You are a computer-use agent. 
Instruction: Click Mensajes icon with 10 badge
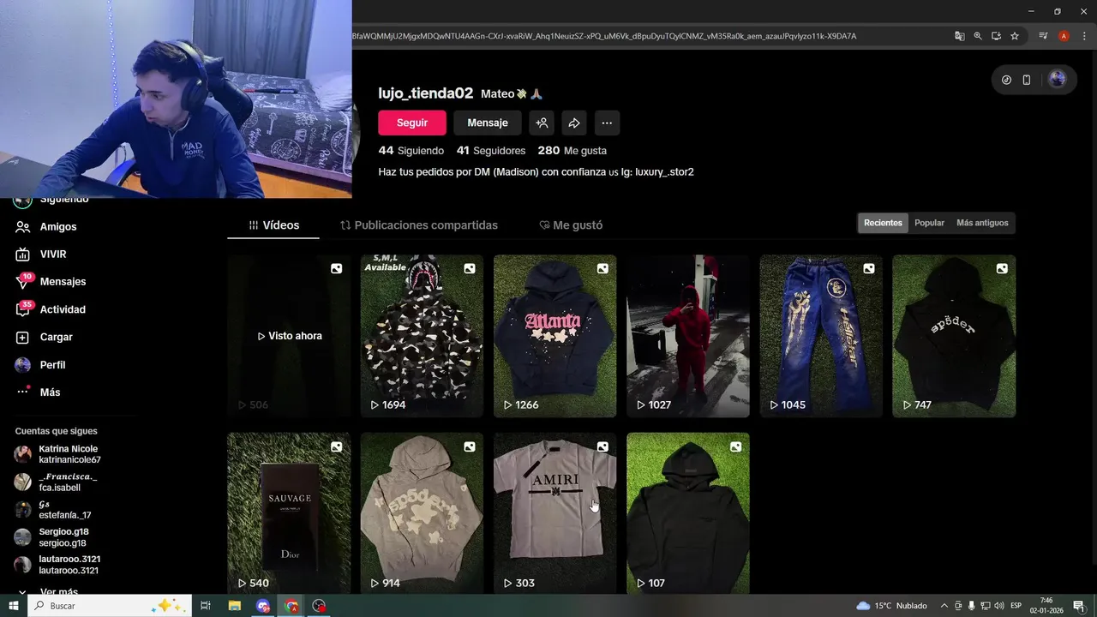point(23,282)
